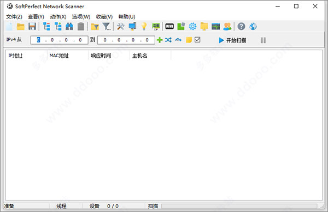Click the pause scan button
Viewport: 328px width, 212px height.
263,40
